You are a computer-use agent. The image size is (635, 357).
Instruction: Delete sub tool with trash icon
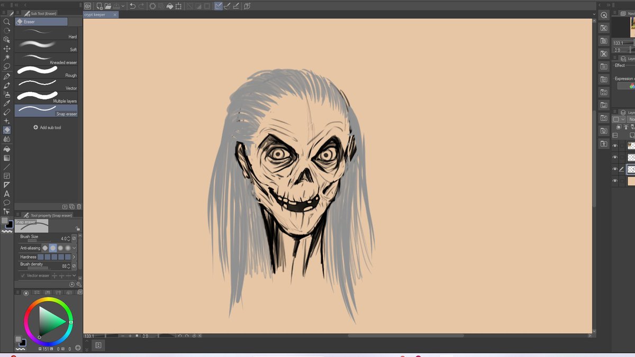pos(79,207)
